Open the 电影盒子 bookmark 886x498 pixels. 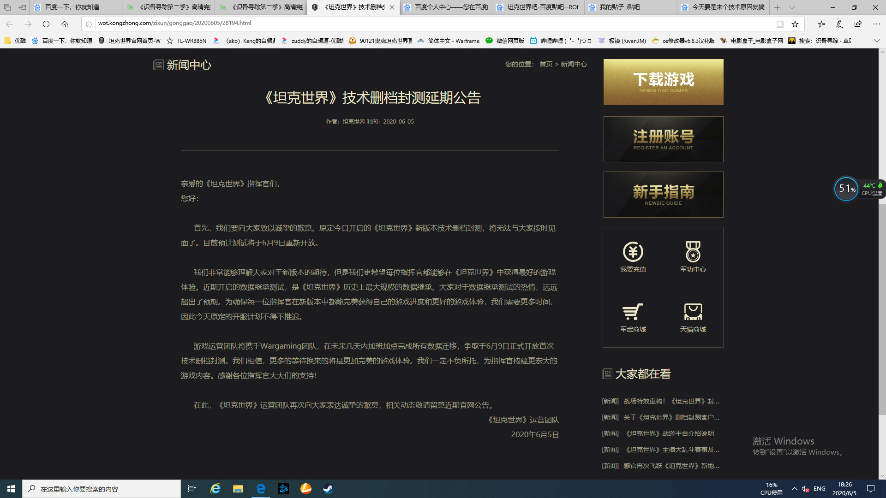(x=751, y=41)
